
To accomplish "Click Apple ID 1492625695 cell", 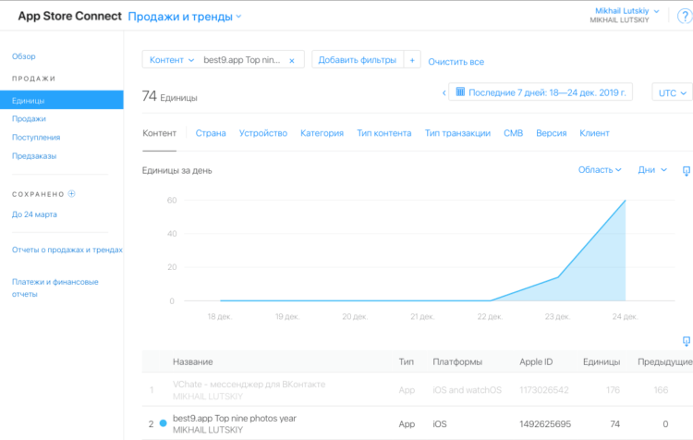I will (545, 424).
